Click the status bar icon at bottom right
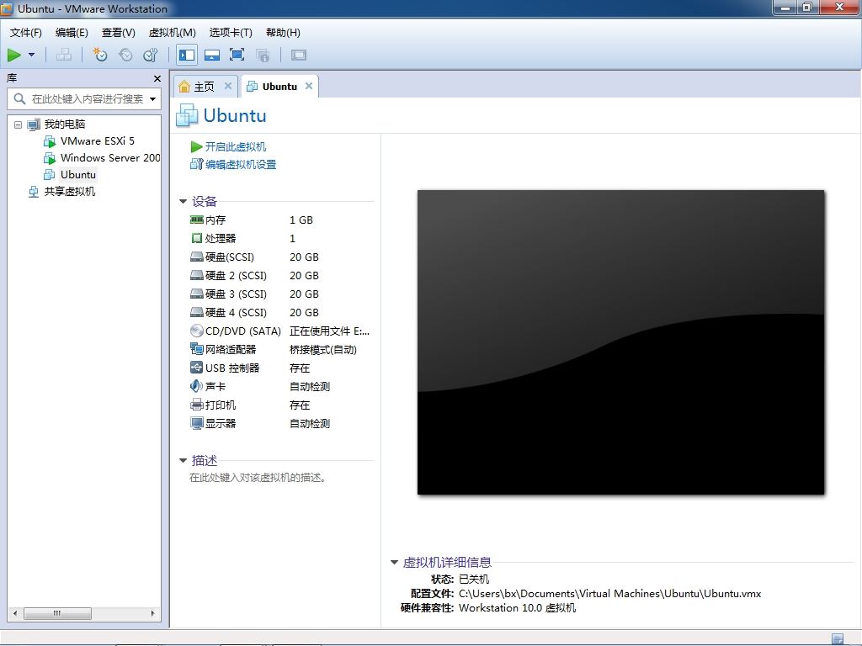The image size is (862, 646). coord(838,639)
